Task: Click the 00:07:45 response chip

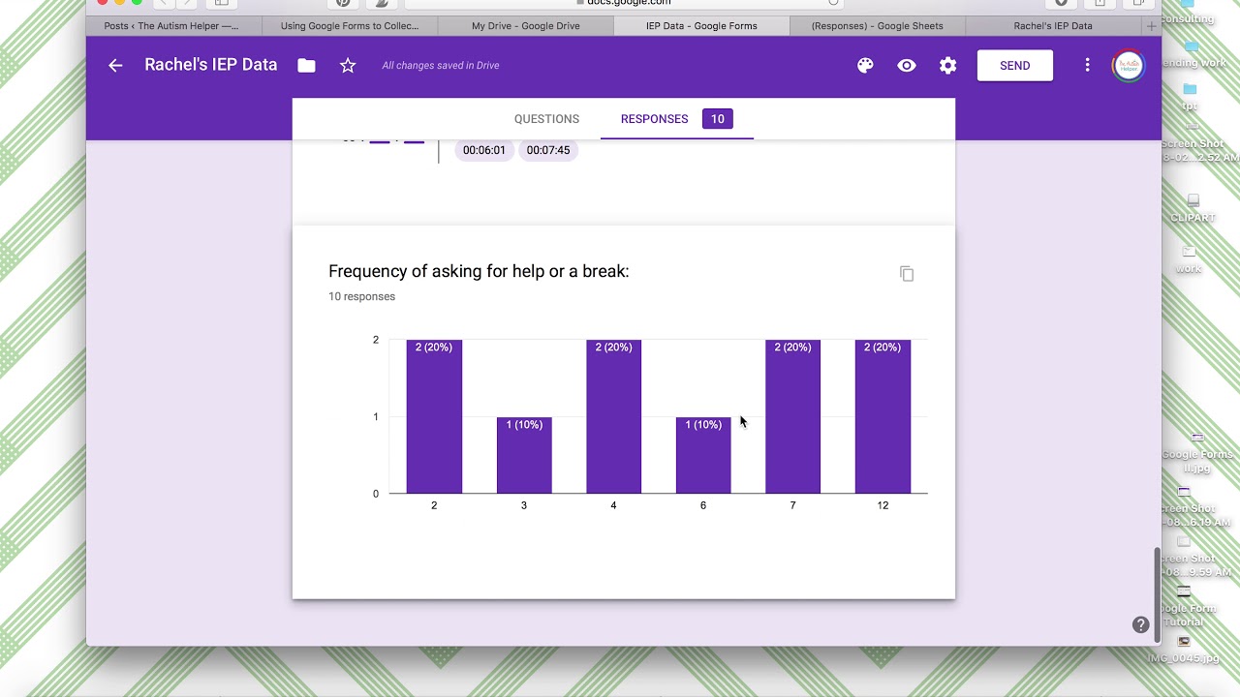Action: coord(548,150)
